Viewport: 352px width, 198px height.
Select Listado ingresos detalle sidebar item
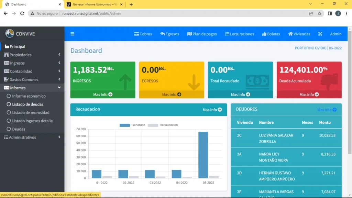(32, 121)
